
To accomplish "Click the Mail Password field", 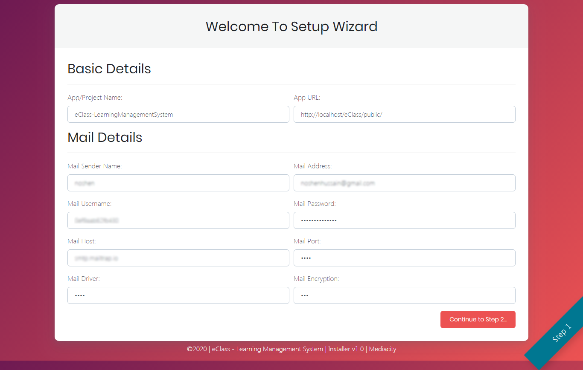I will point(405,220).
